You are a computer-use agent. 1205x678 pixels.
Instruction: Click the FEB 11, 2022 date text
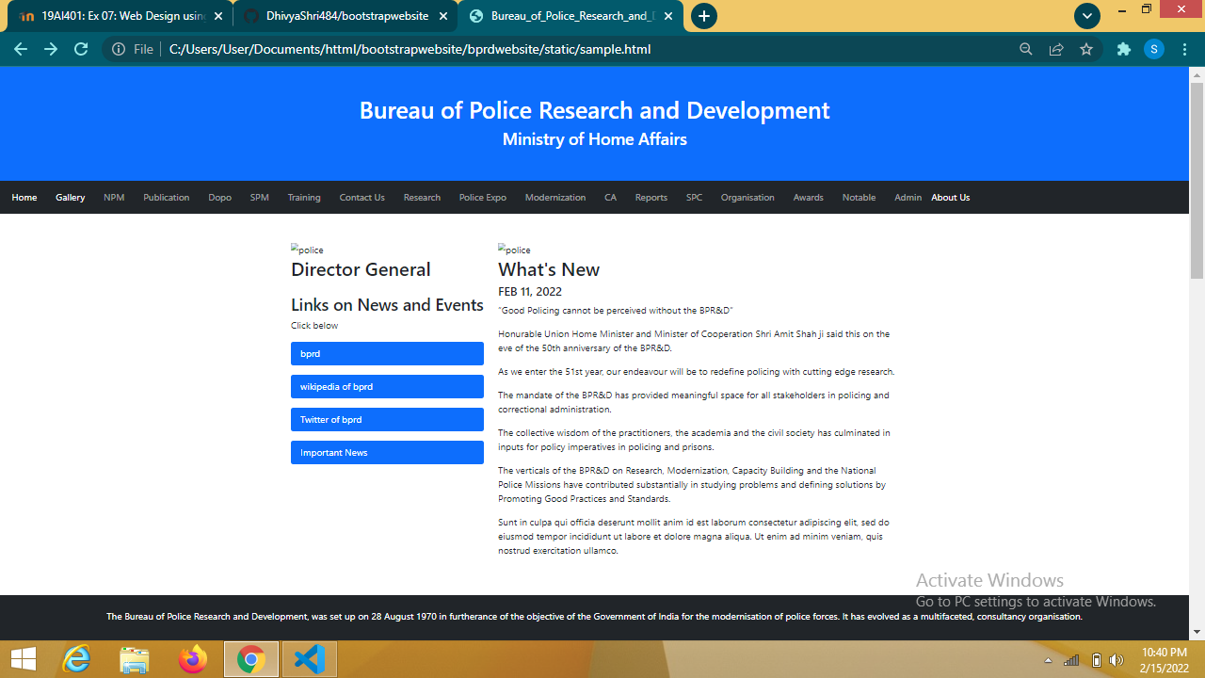530,292
